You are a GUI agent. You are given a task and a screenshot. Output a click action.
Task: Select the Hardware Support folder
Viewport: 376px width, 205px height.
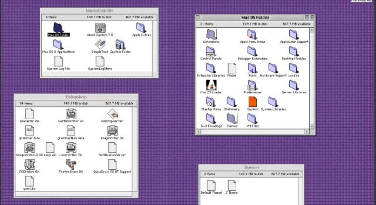click(273, 68)
